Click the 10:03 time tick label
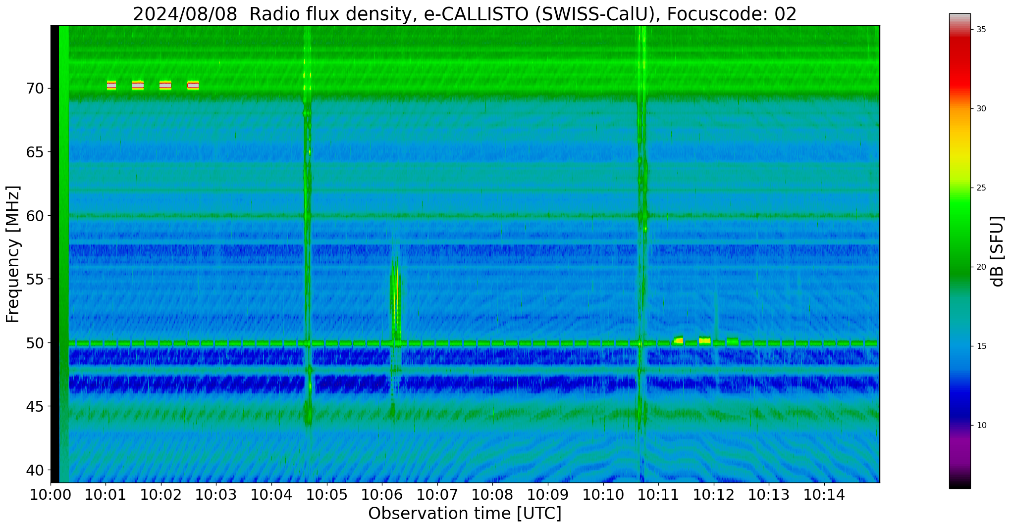Image resolution: width=1012 pixels, height=528 pixels. tap(216, 495)
